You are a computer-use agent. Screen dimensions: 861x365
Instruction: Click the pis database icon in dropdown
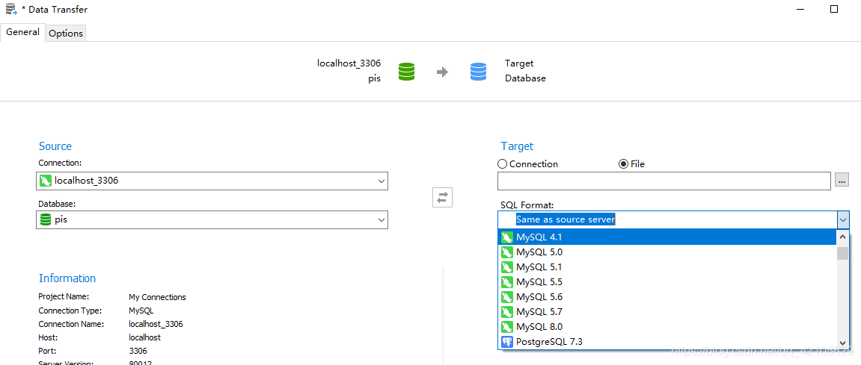click(46, 219)
